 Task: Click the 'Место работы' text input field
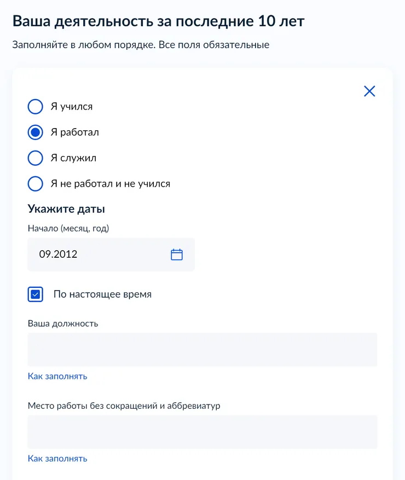point(202,432)
